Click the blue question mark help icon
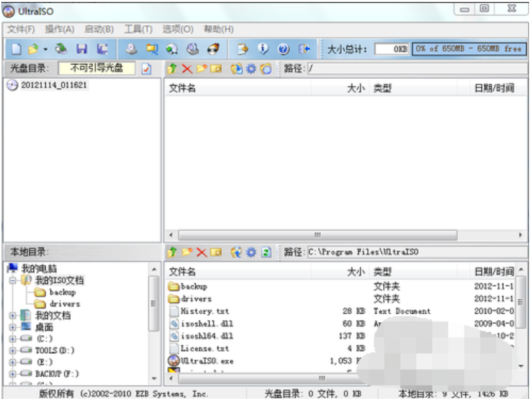This screenshot has width=531, height=399. pos(283,49)
